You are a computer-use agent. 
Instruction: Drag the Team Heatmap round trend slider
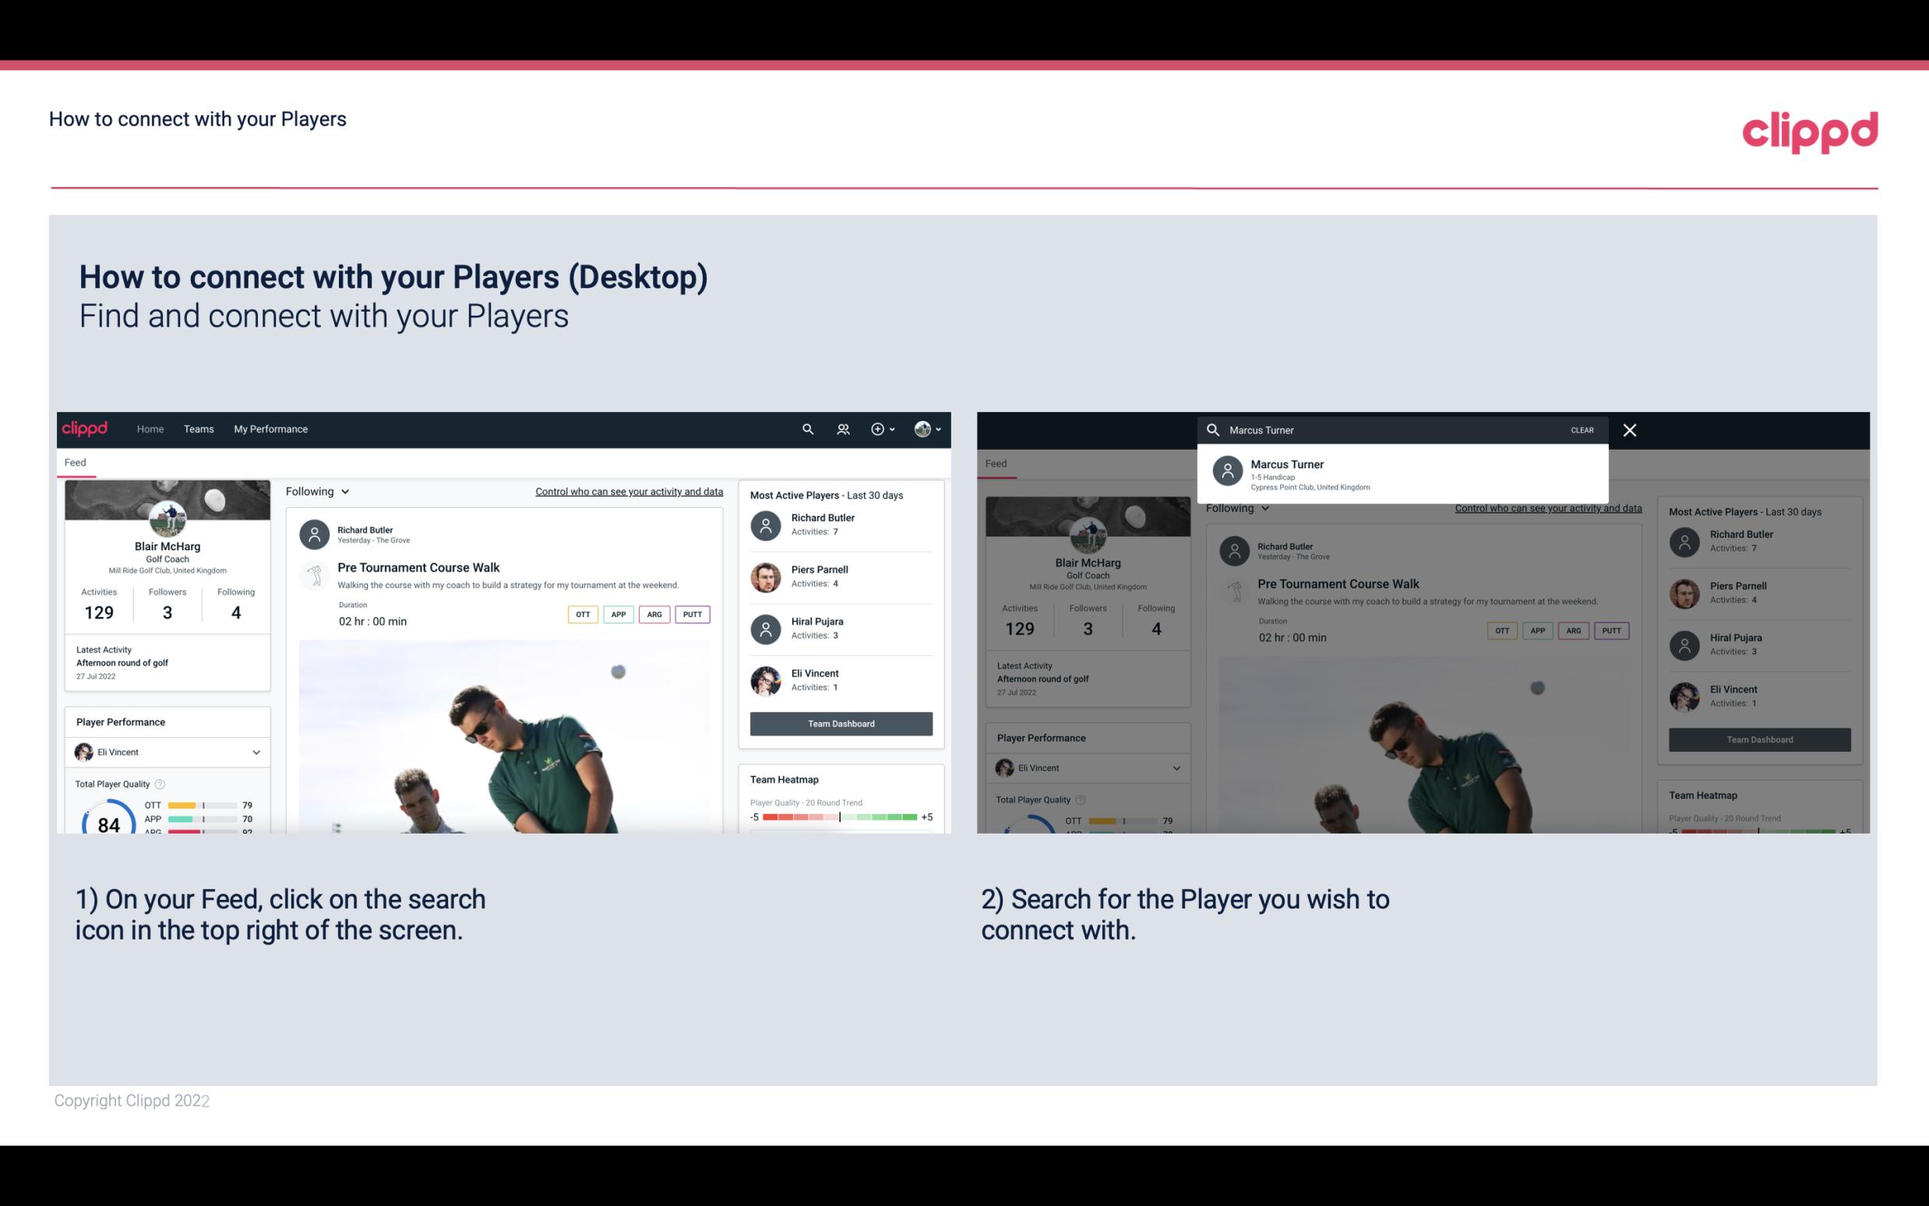[x=838, y=818]
